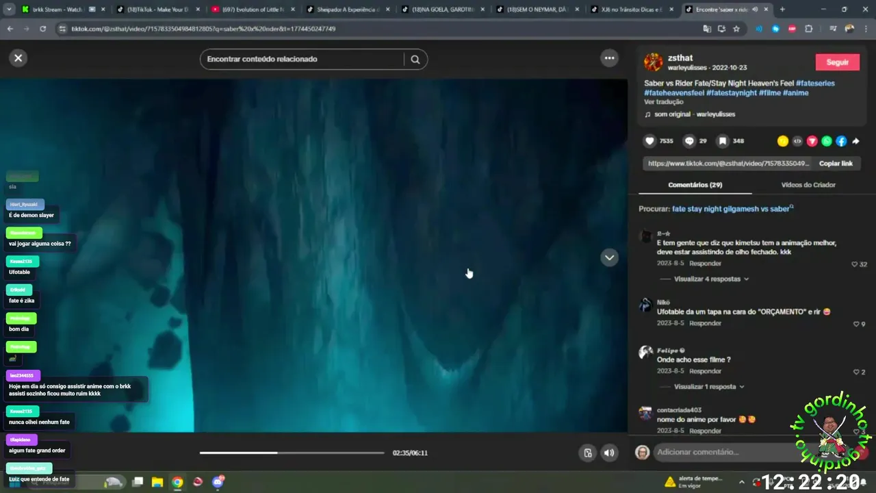Open the tab search dropdown
This screenshot has height=493, width=876.
pyautogui.click(x=9, y=10)
